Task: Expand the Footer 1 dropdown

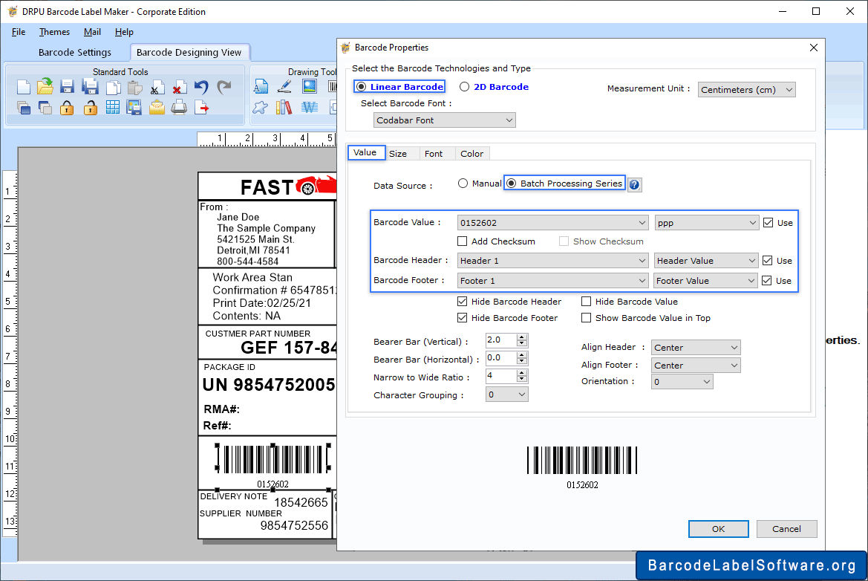Action: pyautogui.click(x=552, y=281)
